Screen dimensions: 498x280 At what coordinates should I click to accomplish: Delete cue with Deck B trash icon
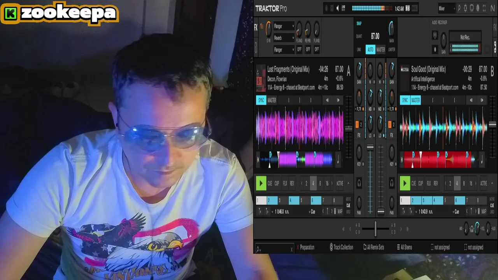tap(479, 212)
